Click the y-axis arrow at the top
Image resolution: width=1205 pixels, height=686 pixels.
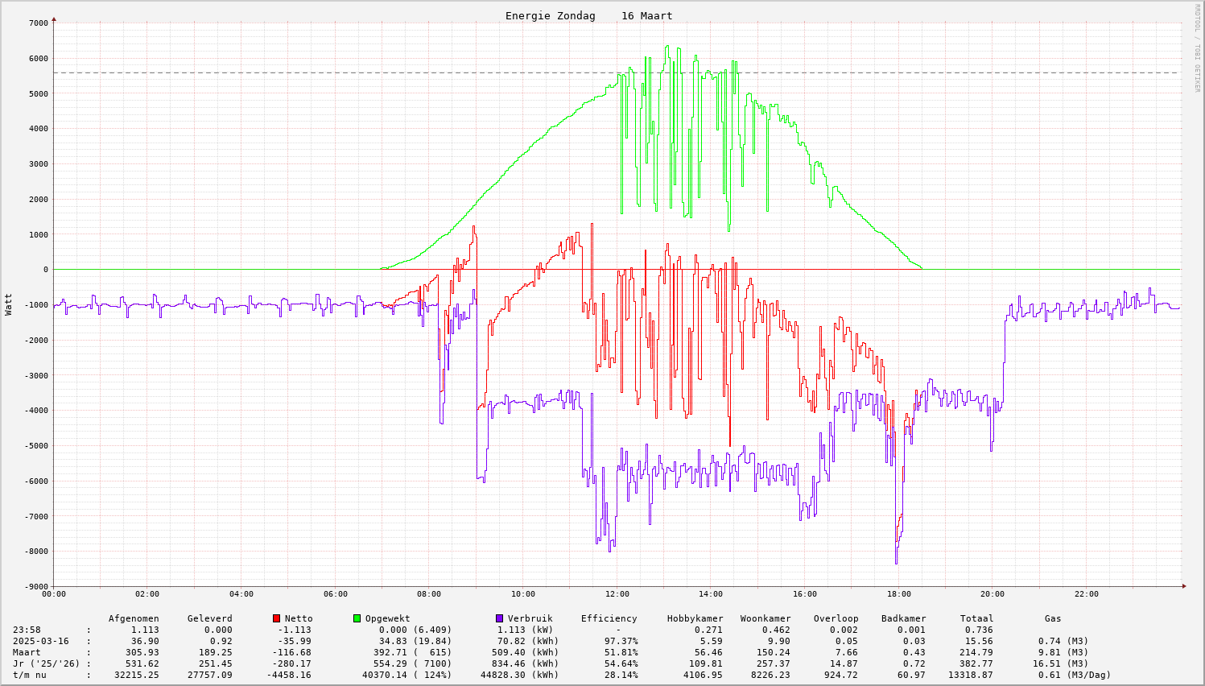[x=54, y=18]
